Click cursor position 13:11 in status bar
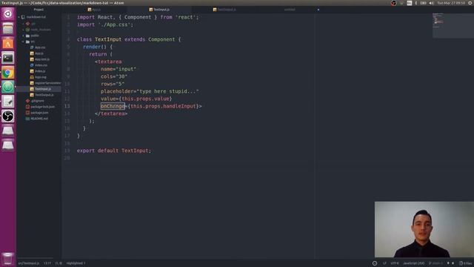The height and width of the screenshot is (267, 474). click(47, 263)
